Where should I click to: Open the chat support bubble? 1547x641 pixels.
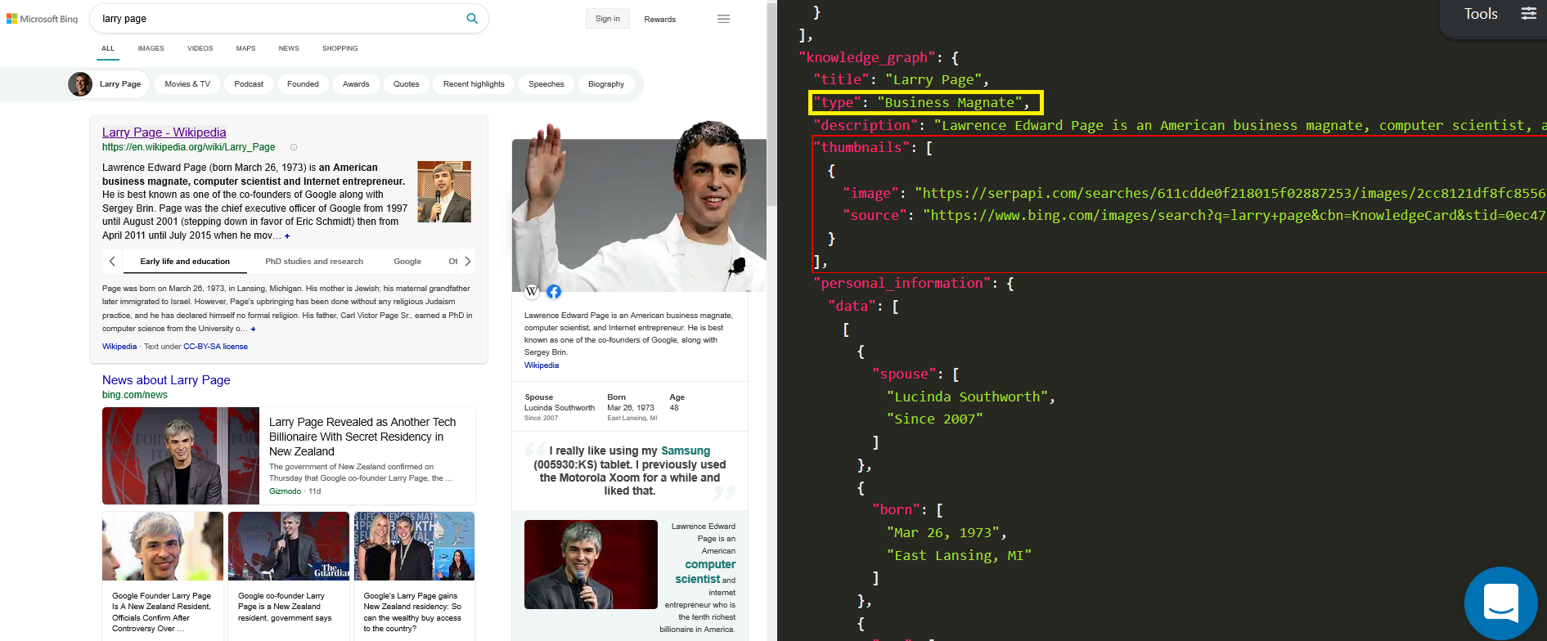click(x=1501, y=603)
